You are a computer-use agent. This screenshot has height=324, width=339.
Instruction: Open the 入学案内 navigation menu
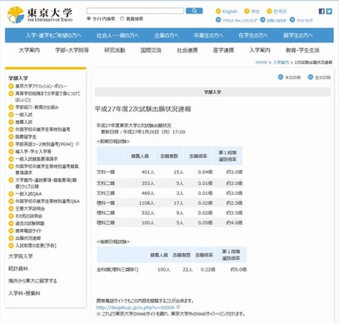[260, 50]
